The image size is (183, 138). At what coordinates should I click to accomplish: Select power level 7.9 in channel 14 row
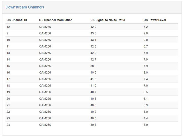[146, 59]
